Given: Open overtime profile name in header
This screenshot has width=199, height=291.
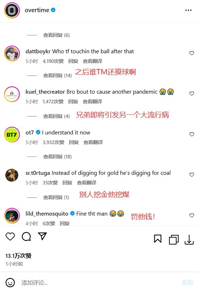Looking at the screenshot, I should point(37,10).
